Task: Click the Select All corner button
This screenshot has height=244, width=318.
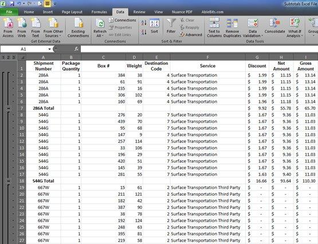Action: coord(22,57)
